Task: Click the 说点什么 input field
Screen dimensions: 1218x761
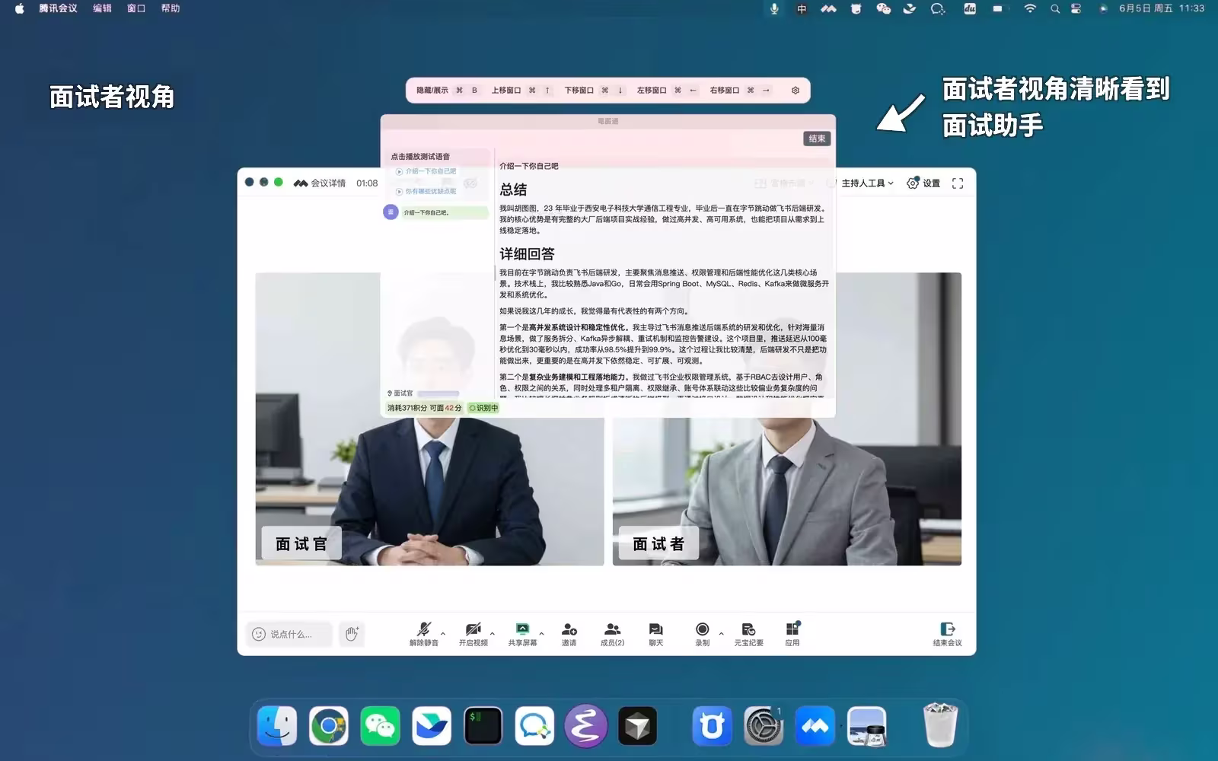Action: (289, 634)
